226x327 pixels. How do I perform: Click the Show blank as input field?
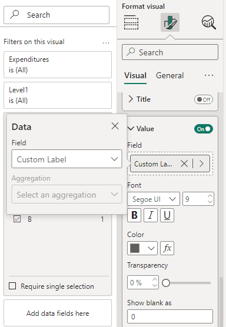pos(170,316)
